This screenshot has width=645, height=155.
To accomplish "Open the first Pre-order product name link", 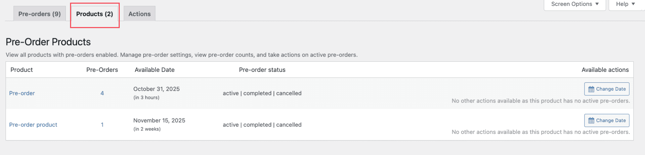I will tap(22, 93).
